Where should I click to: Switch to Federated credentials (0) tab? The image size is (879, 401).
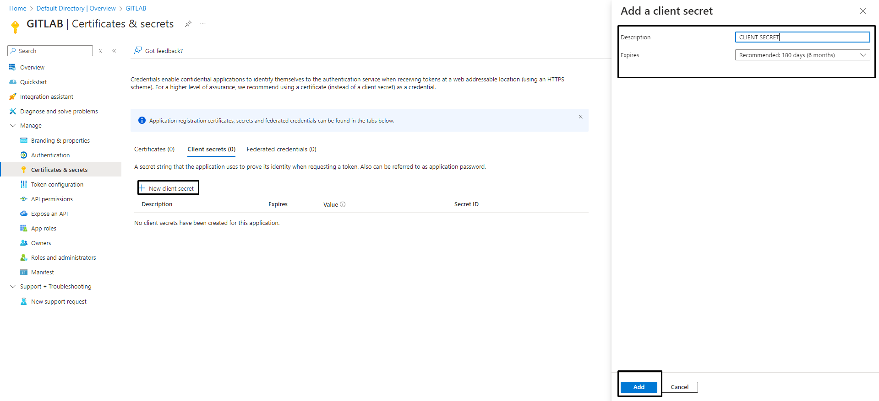click(281, 149)
